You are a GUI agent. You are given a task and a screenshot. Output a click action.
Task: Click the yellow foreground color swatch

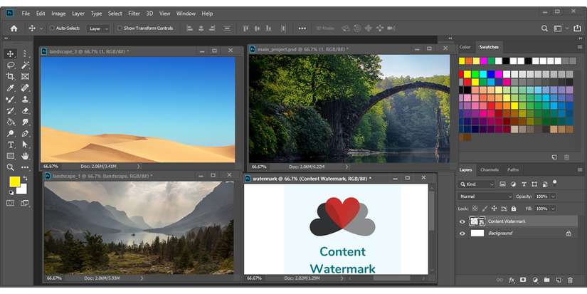tap(14, 182)
